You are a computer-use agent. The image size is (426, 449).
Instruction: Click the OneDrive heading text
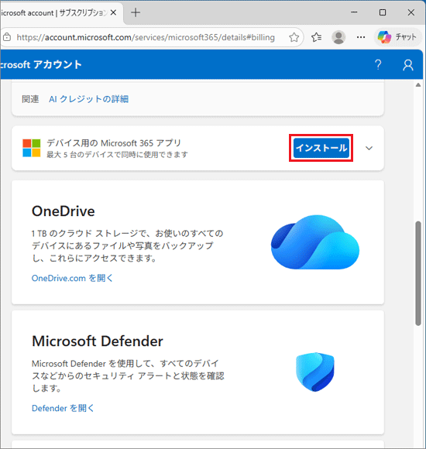[x=64, y=211]
